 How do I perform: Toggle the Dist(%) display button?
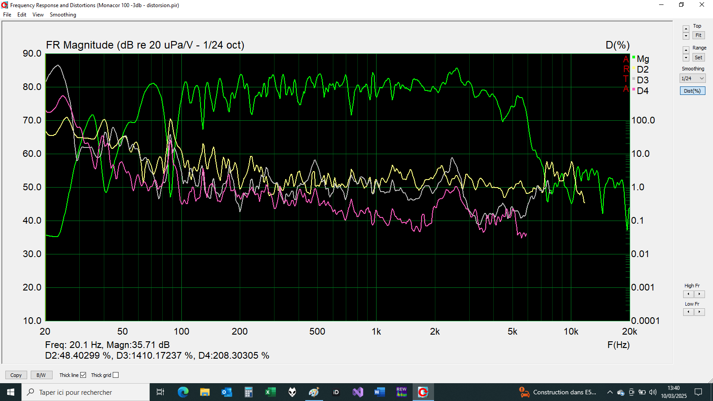coord(692,91)
